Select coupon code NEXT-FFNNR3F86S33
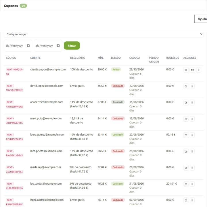Viewport: 207px width, 207px height. pos(14,137)
